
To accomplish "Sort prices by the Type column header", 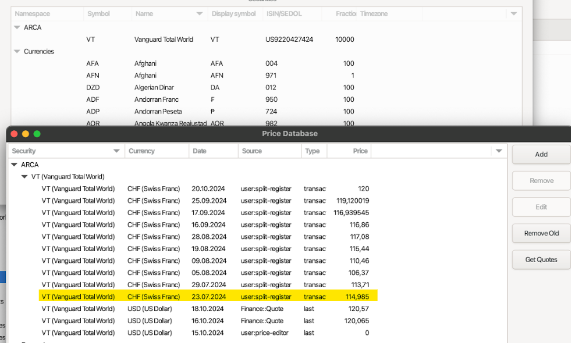I will pos(314,151).
